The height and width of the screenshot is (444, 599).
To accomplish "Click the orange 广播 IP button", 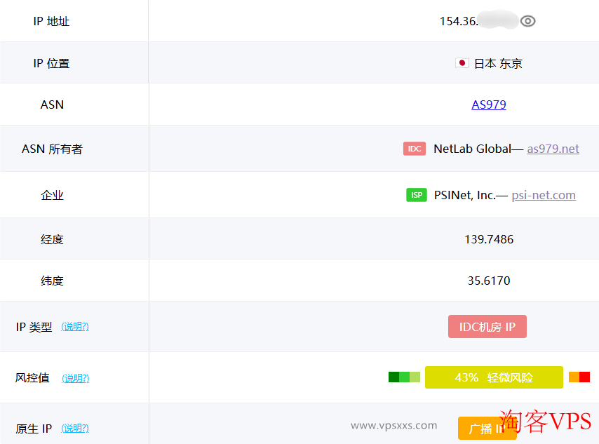I will tap(487, 429).
